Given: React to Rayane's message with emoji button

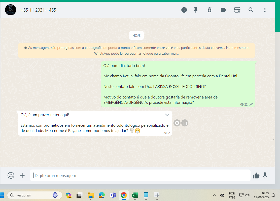Looking at the screenshot, I should coord(177,123).
